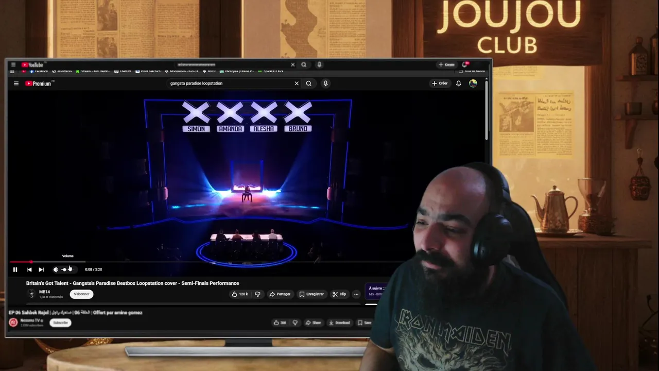Open the Photopea bookmark
This screenshot has width=659, height=371.
pos(237,71)
